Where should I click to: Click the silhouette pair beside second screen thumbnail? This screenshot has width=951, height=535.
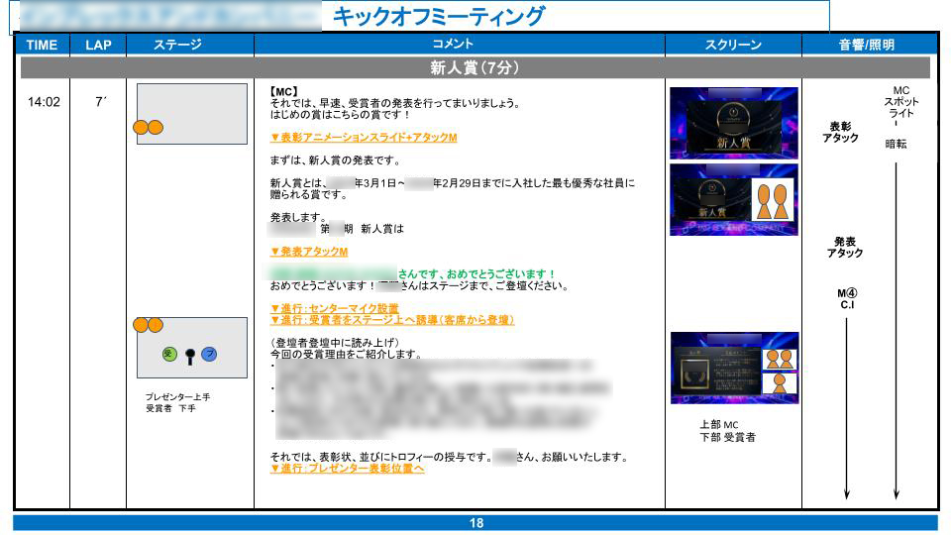click(x=773, y=201)
